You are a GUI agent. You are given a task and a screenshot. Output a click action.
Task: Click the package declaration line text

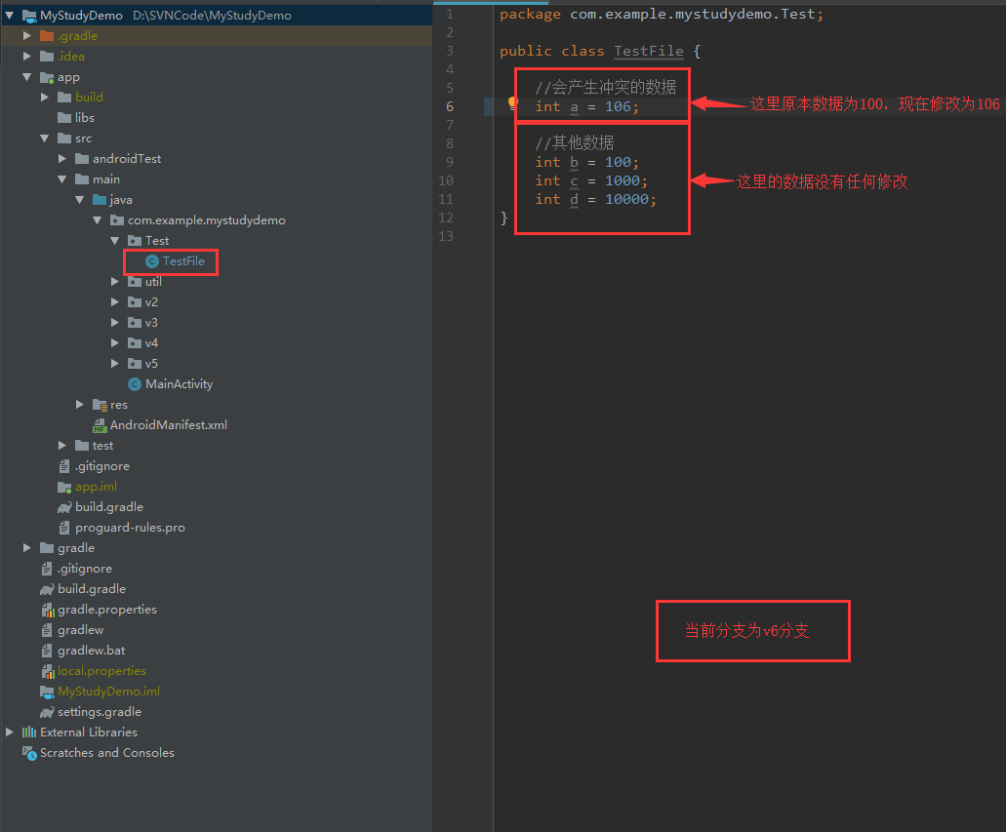coord(662,14)
